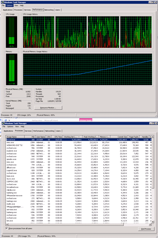Sort processes by the CPU Time column header
The height and width of the screenshot is (238, 158).
[57, 137]
